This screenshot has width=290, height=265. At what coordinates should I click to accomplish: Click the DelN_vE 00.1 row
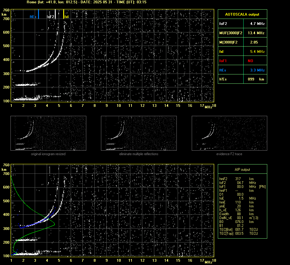click(x=239, y=218)
